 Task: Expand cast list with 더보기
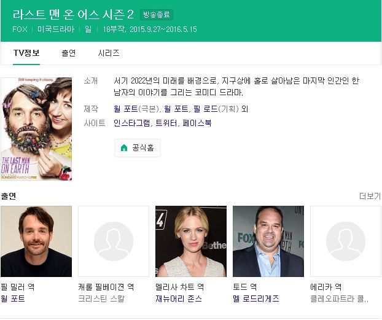(x=370, y=196)
